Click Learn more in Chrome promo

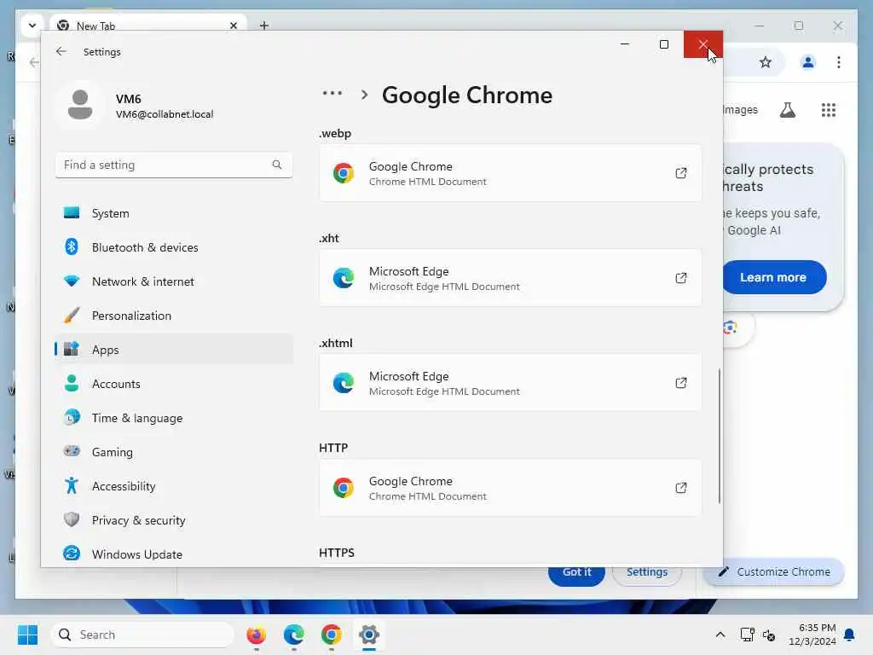774,277
